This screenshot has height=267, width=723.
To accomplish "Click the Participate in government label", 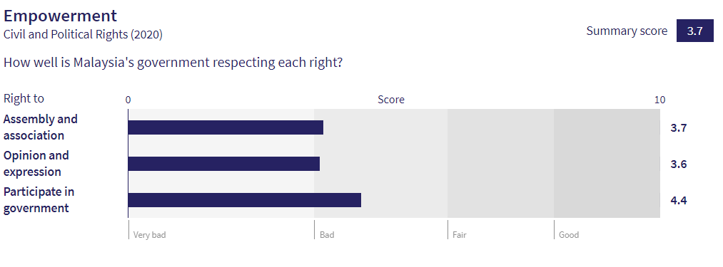I will point(39,200).
